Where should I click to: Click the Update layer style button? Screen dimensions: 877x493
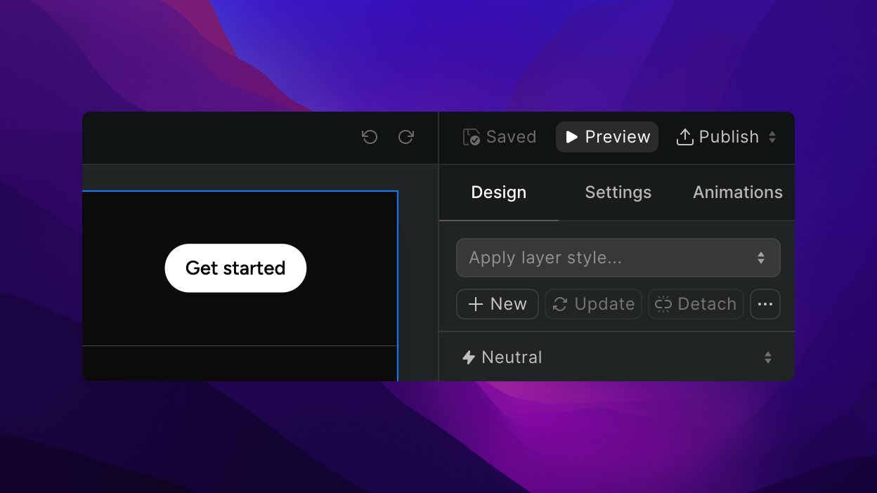pos(594,304)
